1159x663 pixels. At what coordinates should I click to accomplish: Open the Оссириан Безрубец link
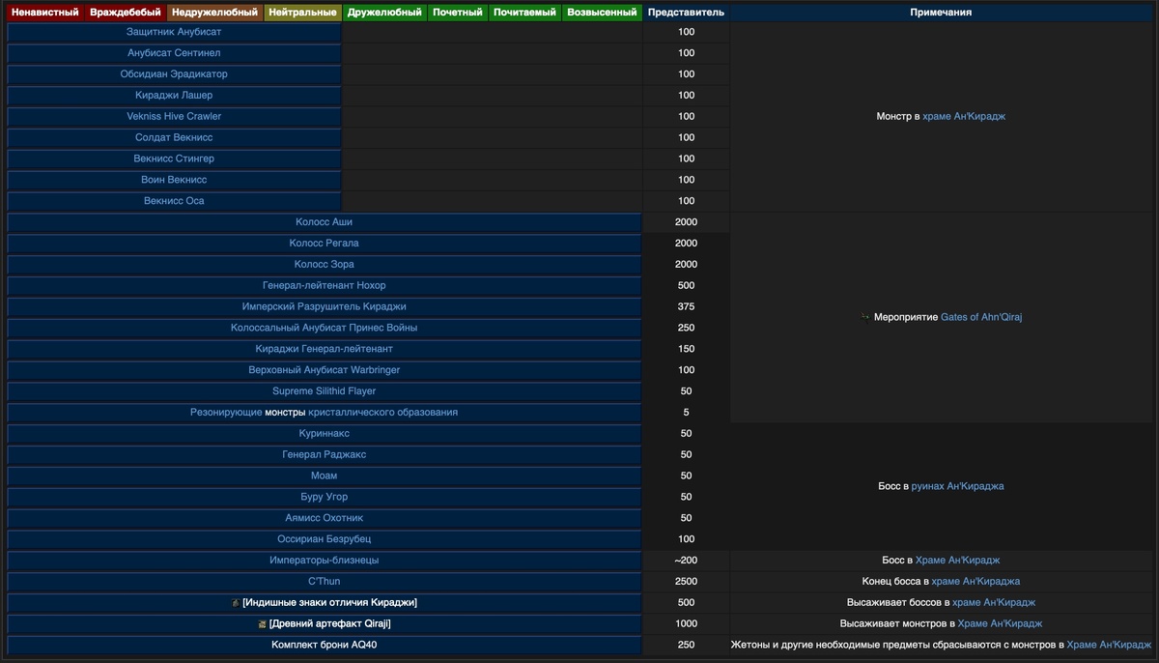[x=324, y=540]
